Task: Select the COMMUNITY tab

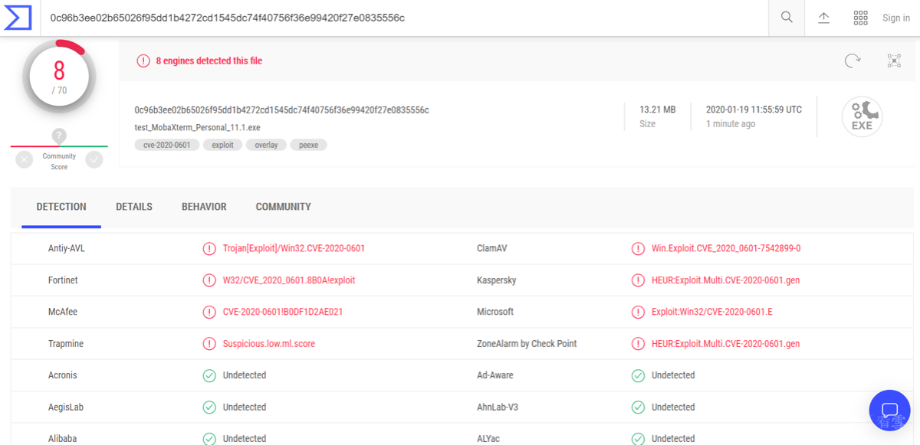Action: click(283, 207)
